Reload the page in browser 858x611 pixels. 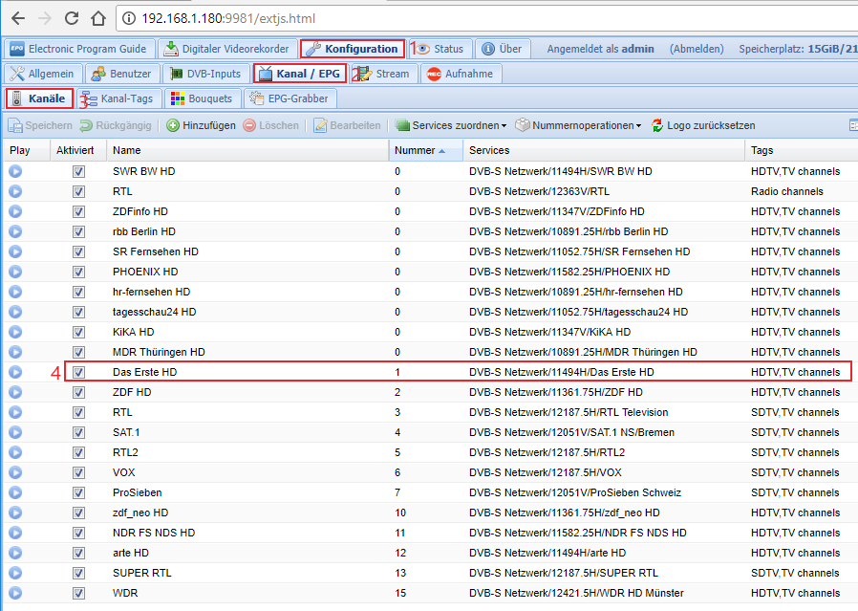[x=71, y=18]
